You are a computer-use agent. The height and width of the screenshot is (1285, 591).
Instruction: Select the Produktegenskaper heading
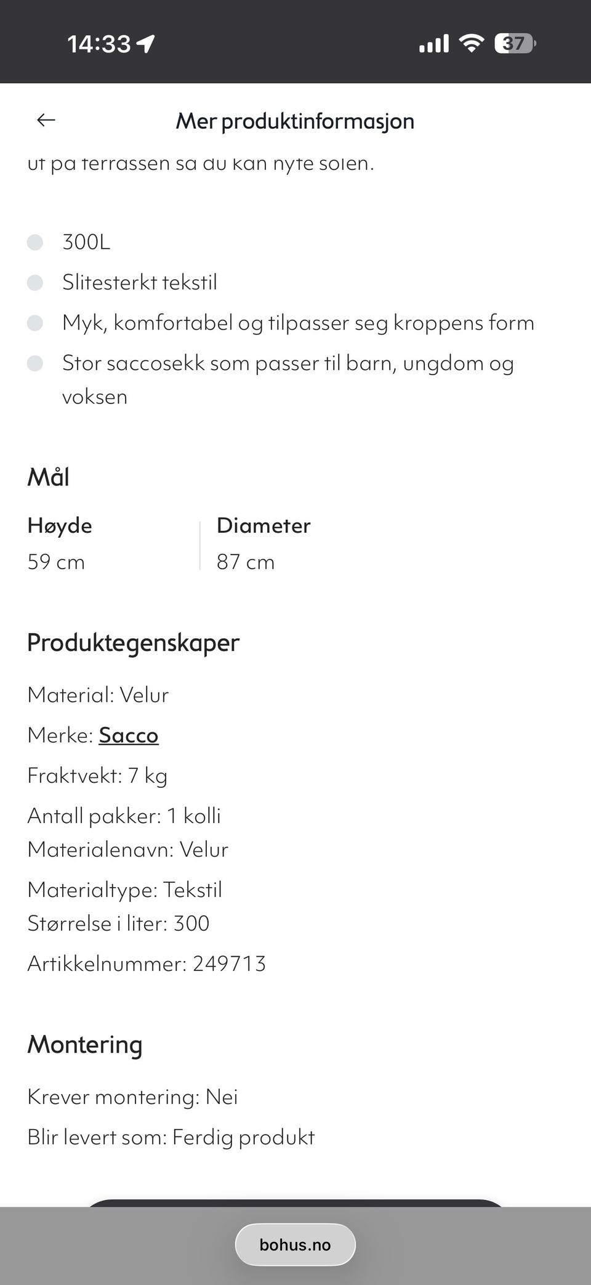(x=133, y=642)
